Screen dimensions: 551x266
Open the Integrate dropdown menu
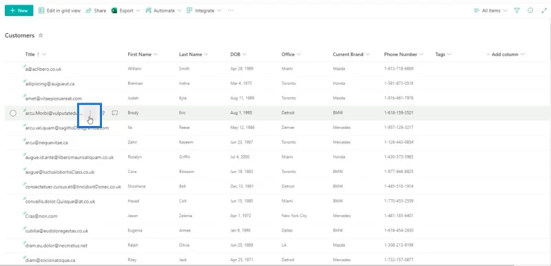click(204, 10)
